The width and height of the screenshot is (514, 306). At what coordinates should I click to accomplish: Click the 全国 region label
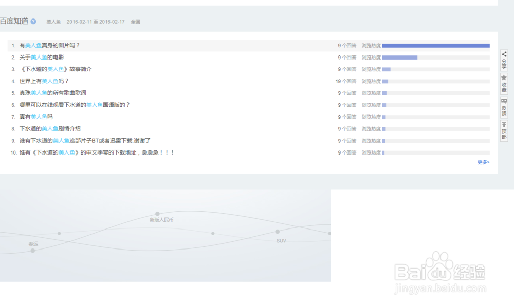click(x=135, y=22)
